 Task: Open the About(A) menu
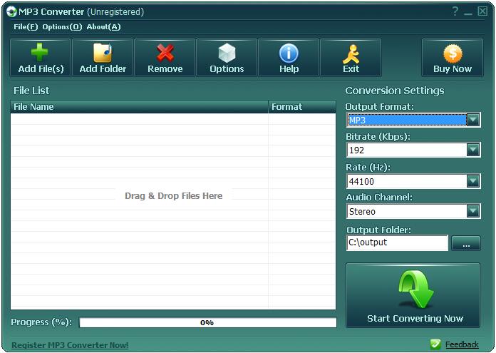click(103, 27)
